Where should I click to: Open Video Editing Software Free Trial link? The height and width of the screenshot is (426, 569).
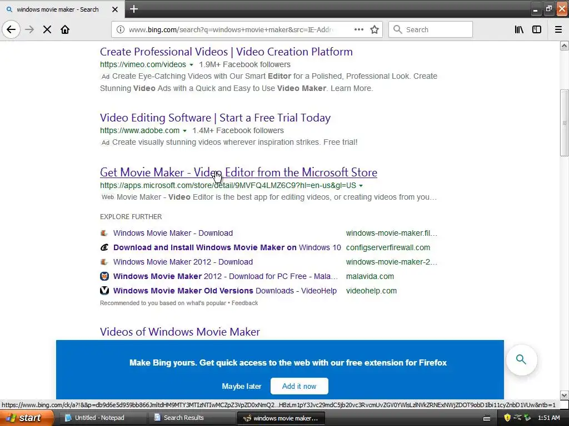click(215, 118)
